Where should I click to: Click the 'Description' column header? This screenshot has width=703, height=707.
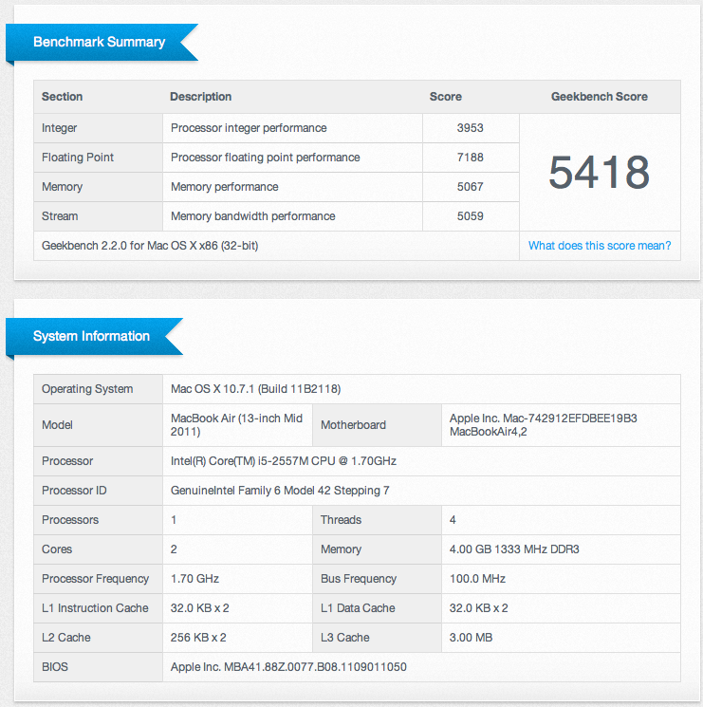(x=200, y=97)
